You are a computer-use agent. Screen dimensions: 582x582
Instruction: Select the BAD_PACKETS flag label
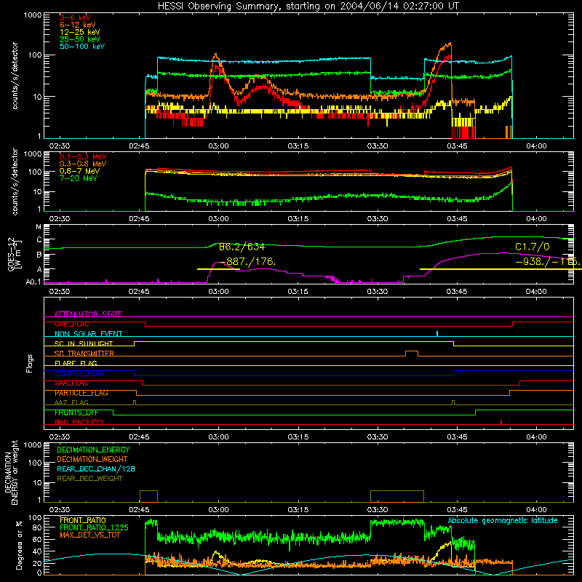(79, 422)
